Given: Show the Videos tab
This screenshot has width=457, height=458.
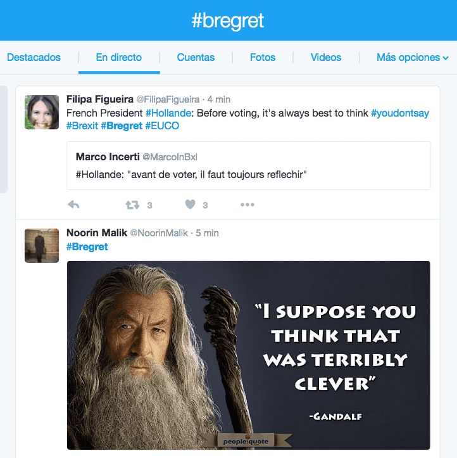Looking at the screenshot, I should click(326, 58).
